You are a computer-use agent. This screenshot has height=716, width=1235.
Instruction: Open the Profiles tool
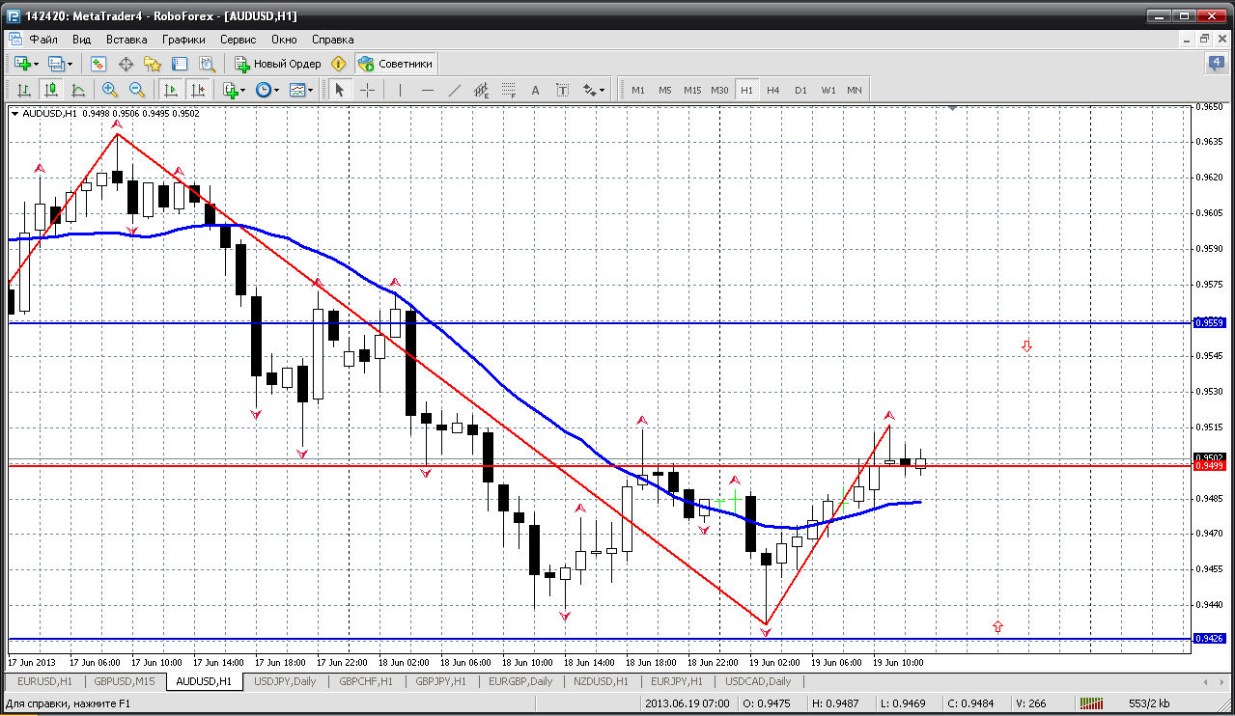(56, 64)
